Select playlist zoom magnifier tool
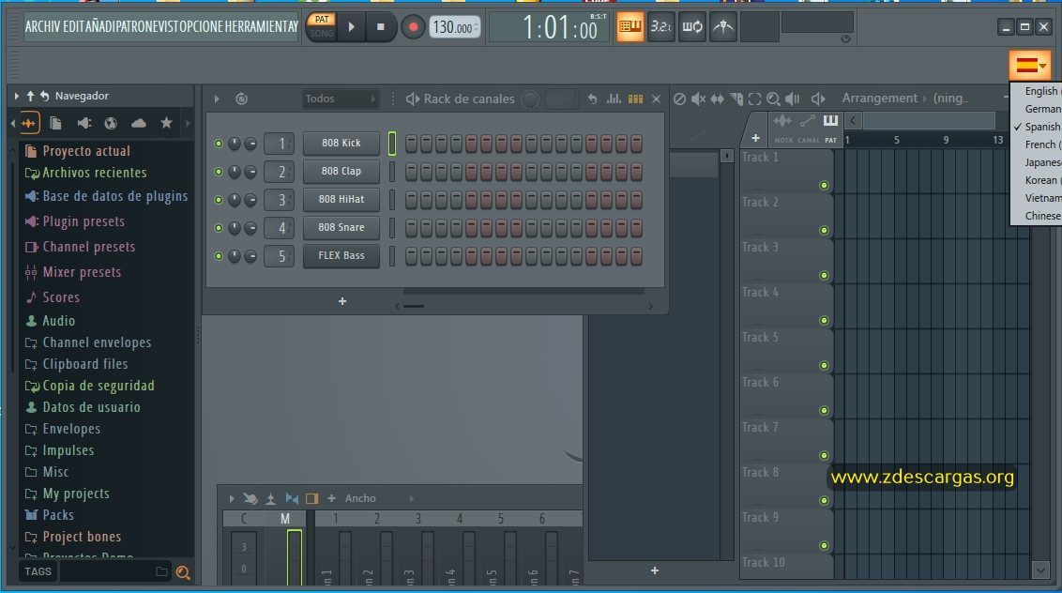 (x=773, y=99)
